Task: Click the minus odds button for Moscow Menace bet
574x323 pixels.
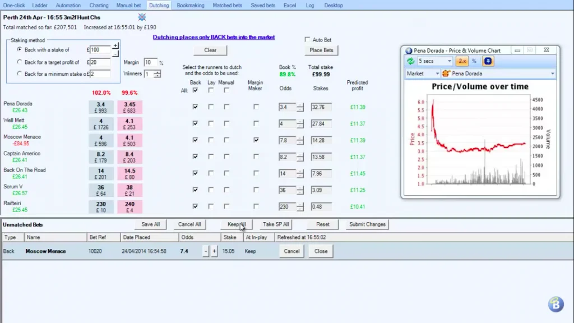Action: [206, 251]
